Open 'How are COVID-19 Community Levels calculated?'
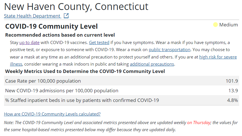The width and height of the screenshot is (242, 136). tap(52, 114)
